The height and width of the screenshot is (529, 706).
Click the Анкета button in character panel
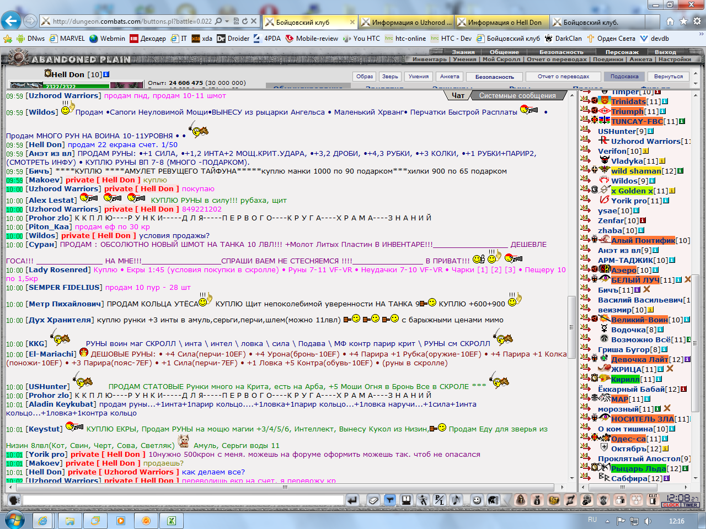tap(450, 77)
